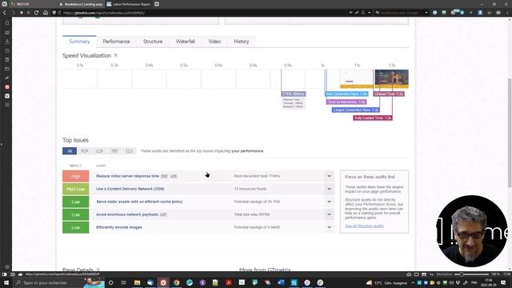This screenshot has width=512, height=288.
Task: Open bookmarks panel in browser sidebar
Action: click(7, 23)
